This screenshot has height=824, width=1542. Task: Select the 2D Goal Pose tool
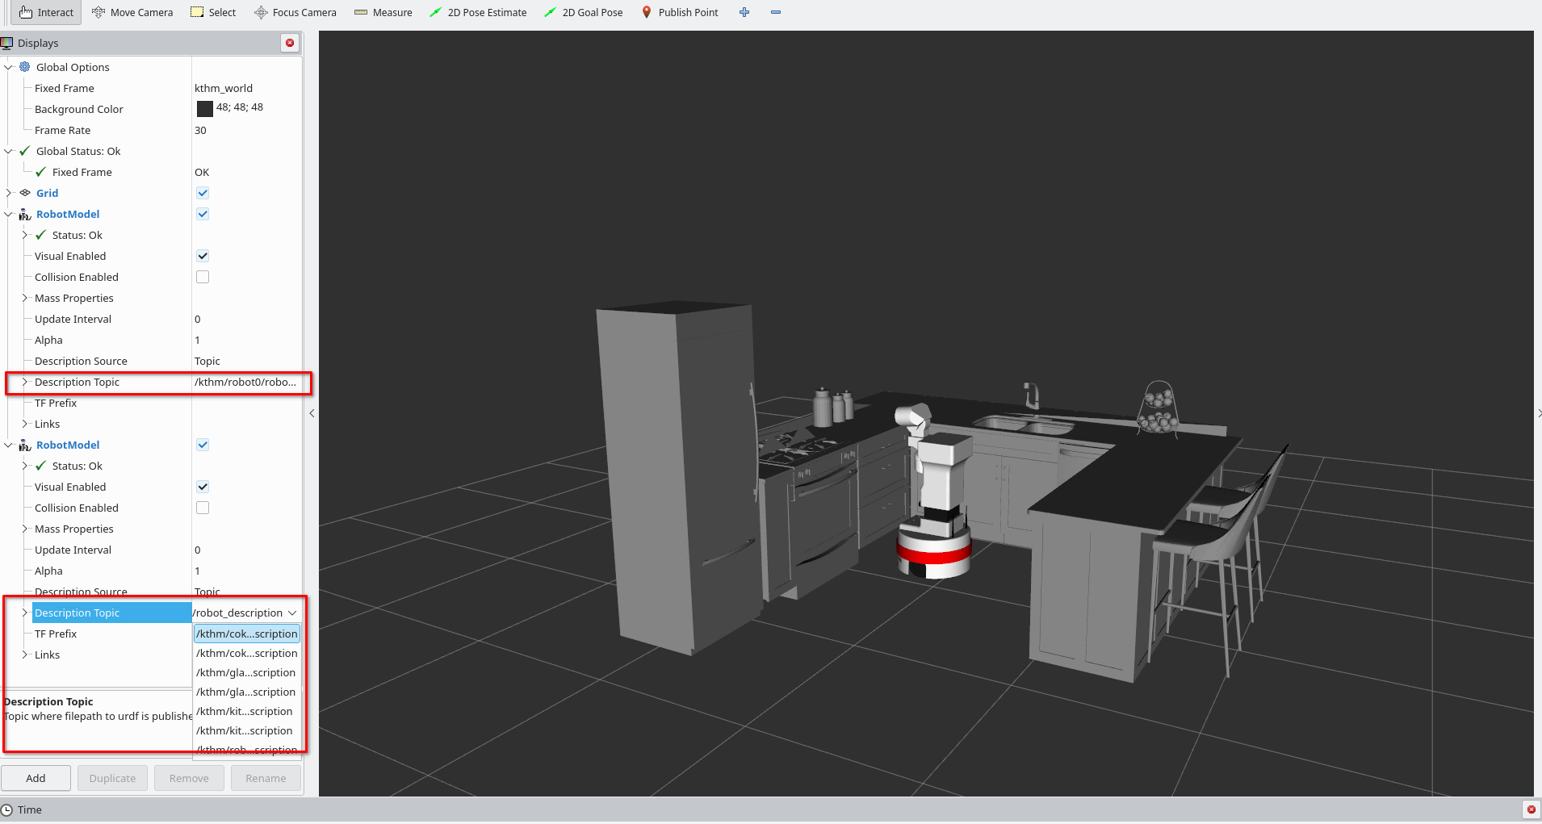click(584, 12)
